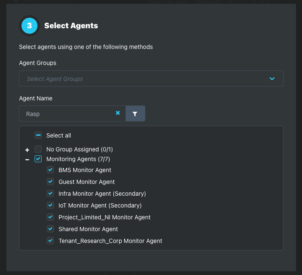Click into the Agent Name input field
Viewport: 302px width, 275px height.
[x=69, y=113]
